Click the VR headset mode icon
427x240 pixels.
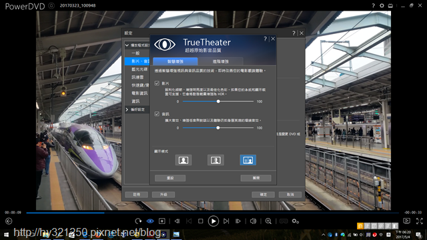284,221
